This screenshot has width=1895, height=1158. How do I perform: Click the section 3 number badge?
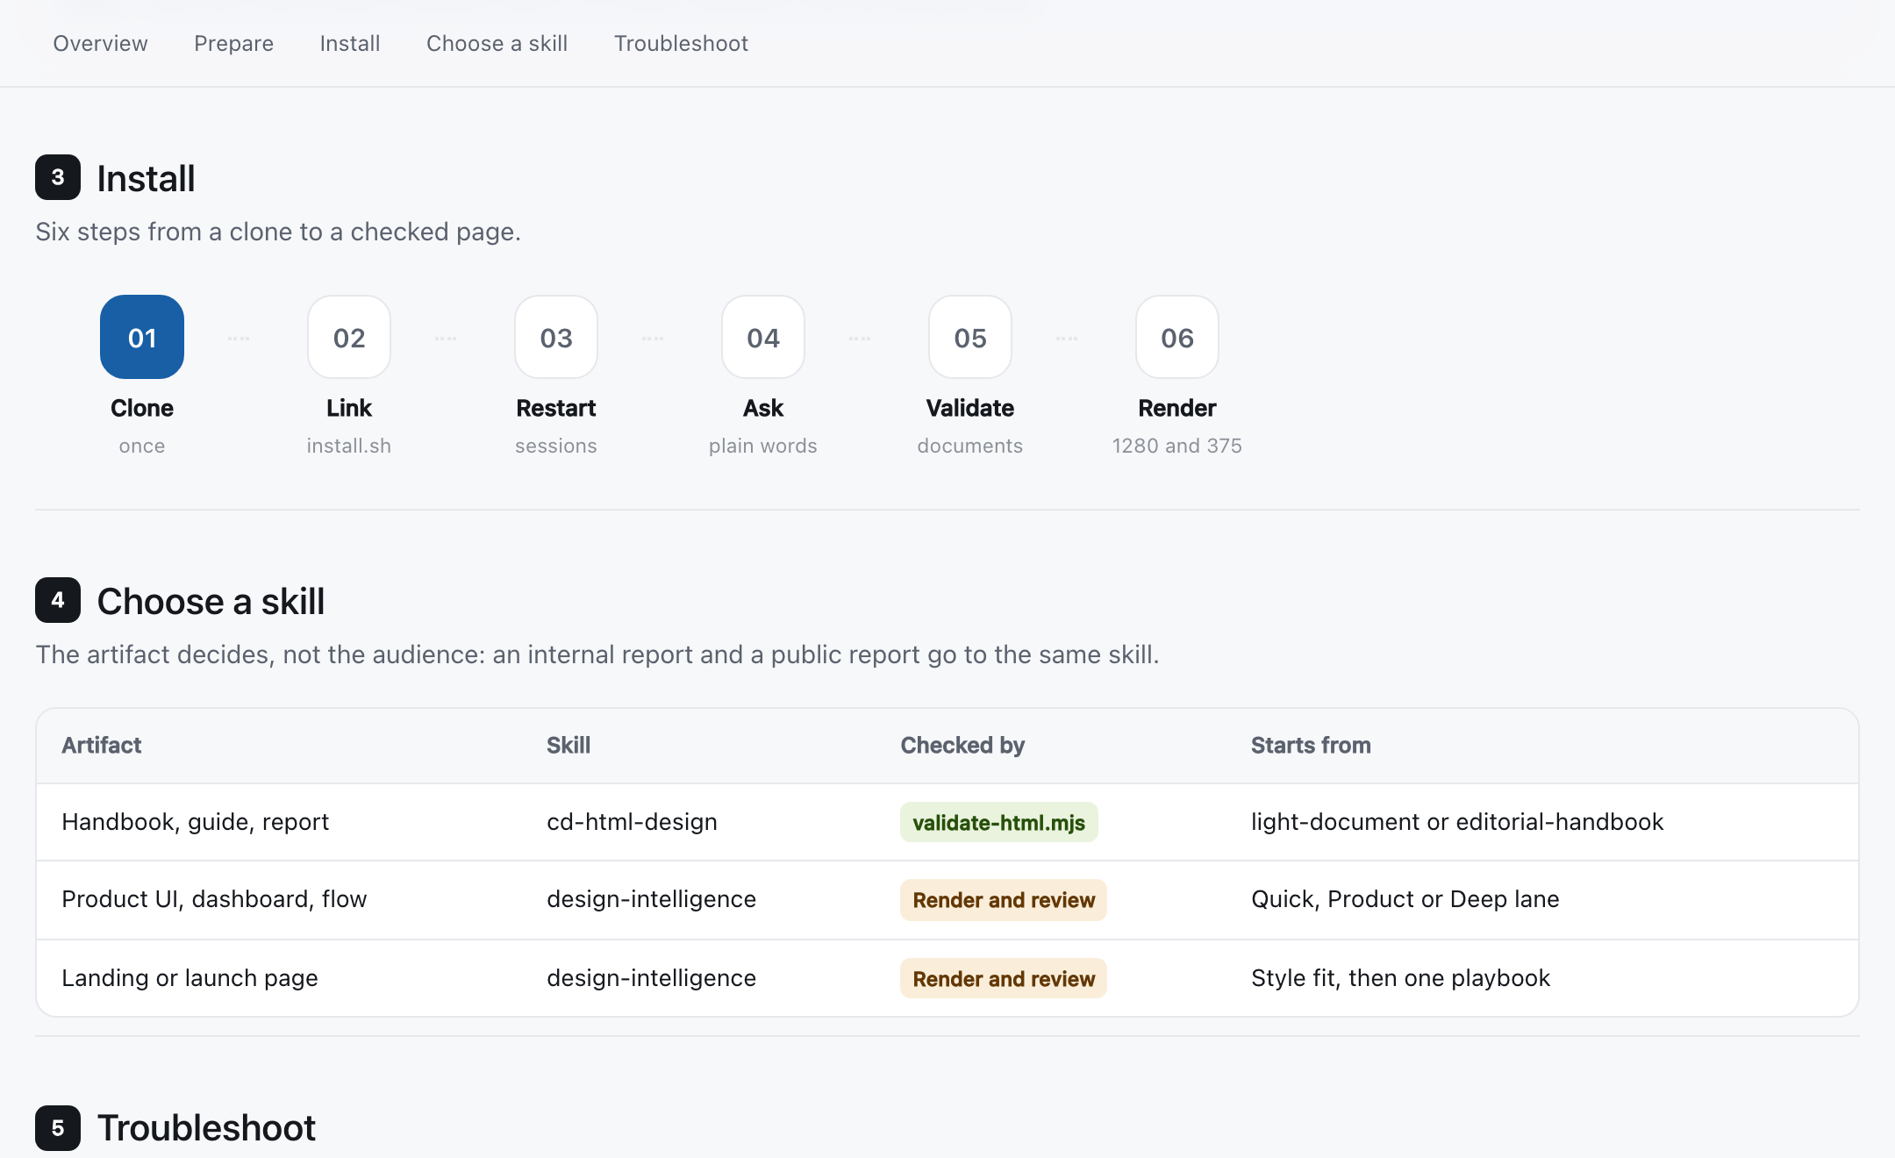pyautogui.click(x=58, y=177)
